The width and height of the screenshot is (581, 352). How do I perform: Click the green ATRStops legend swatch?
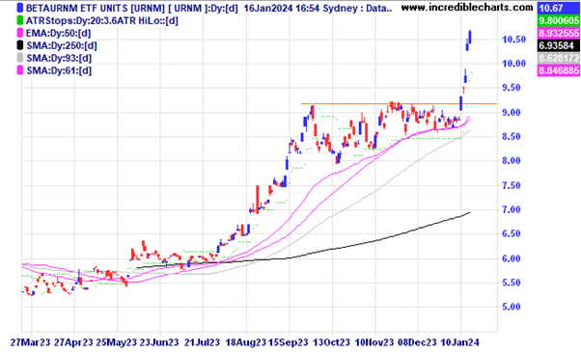click(20, 20)
